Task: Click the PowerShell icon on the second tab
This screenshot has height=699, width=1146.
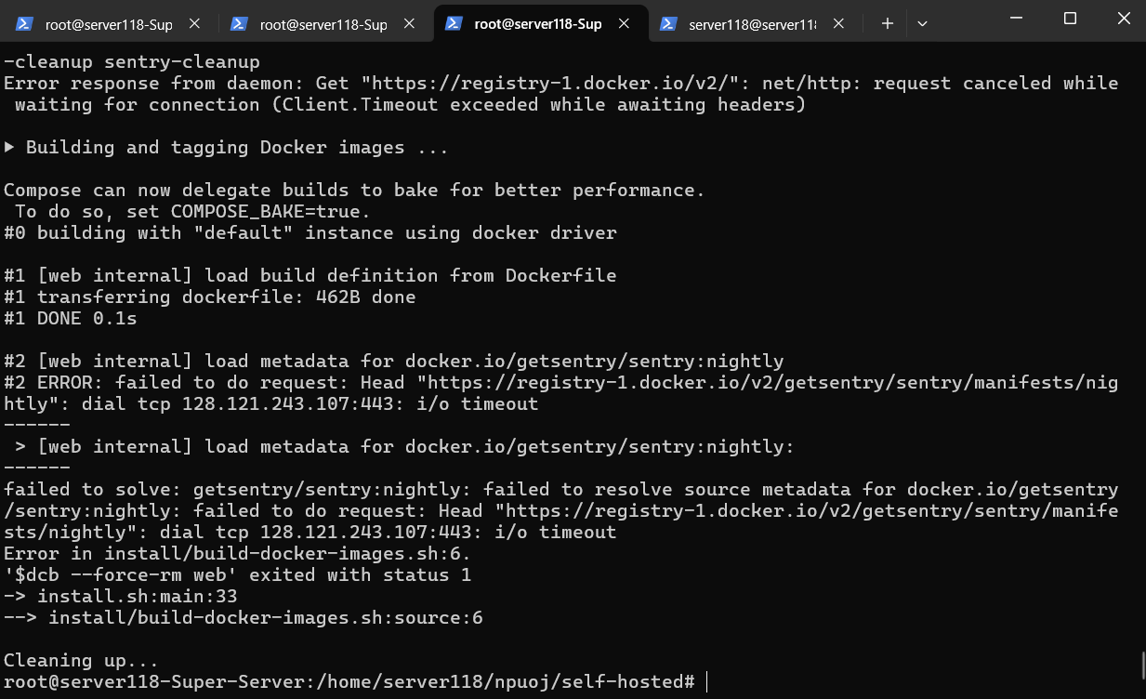Action: [239, 24]
